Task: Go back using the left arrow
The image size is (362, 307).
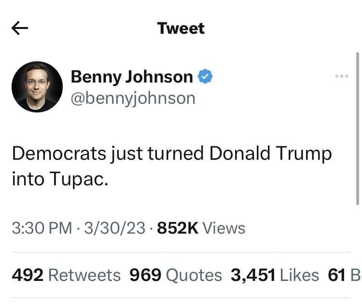Action: pyautogui.click(x=20, y=28)
